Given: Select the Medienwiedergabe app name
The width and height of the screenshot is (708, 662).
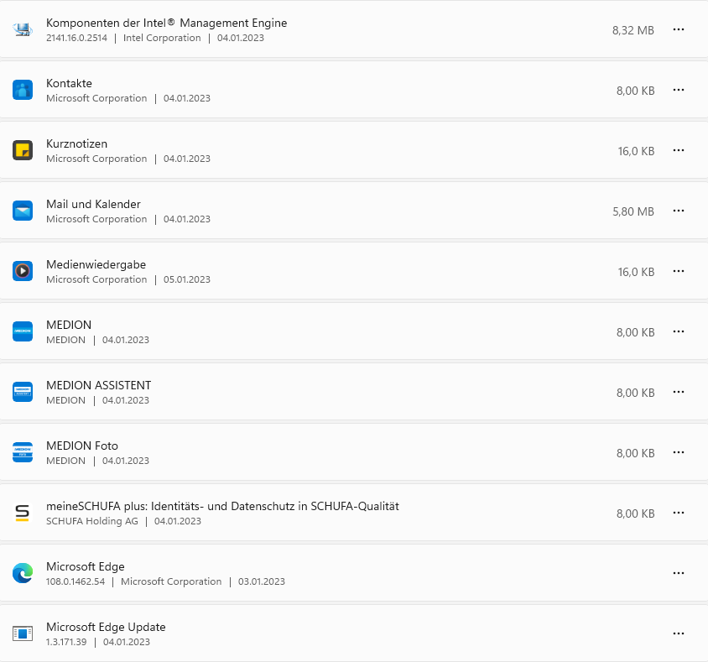Looking at the screenshot, I should tap(96, 264).
